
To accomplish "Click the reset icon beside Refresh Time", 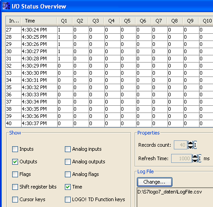I will pos(199,158).
